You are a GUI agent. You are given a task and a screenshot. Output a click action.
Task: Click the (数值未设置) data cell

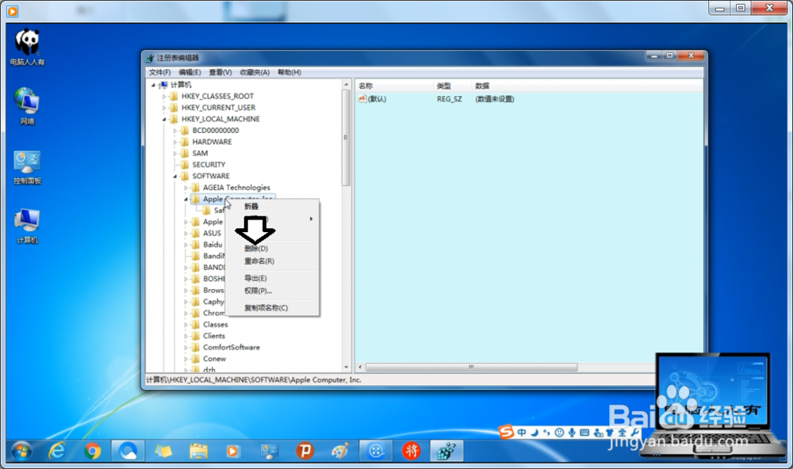494,99
